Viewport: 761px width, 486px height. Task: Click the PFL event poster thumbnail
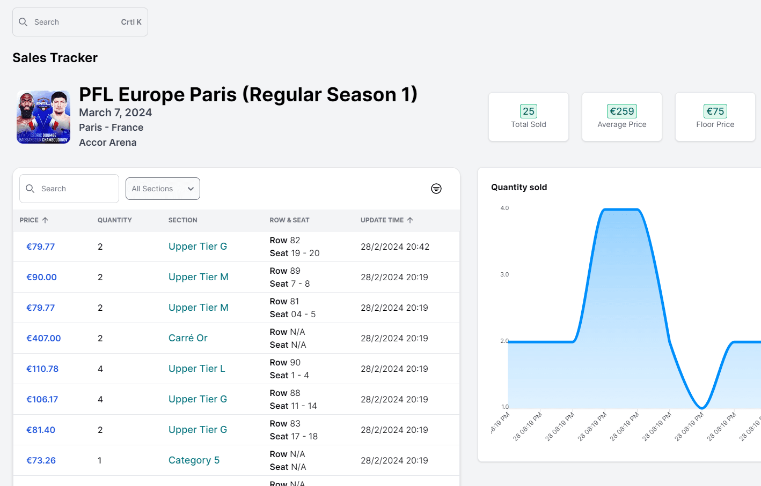43,117
